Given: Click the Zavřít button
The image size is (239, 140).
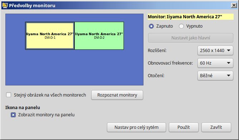Looking at the screenshot, I should click(x=216, y=127).
